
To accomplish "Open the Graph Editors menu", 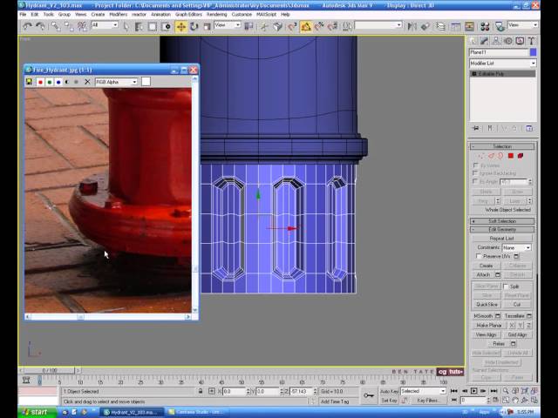I will tap(188, 15).
